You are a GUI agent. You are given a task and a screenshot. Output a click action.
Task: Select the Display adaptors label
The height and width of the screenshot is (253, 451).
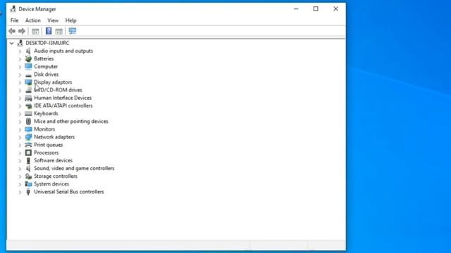tap(53, 82)
